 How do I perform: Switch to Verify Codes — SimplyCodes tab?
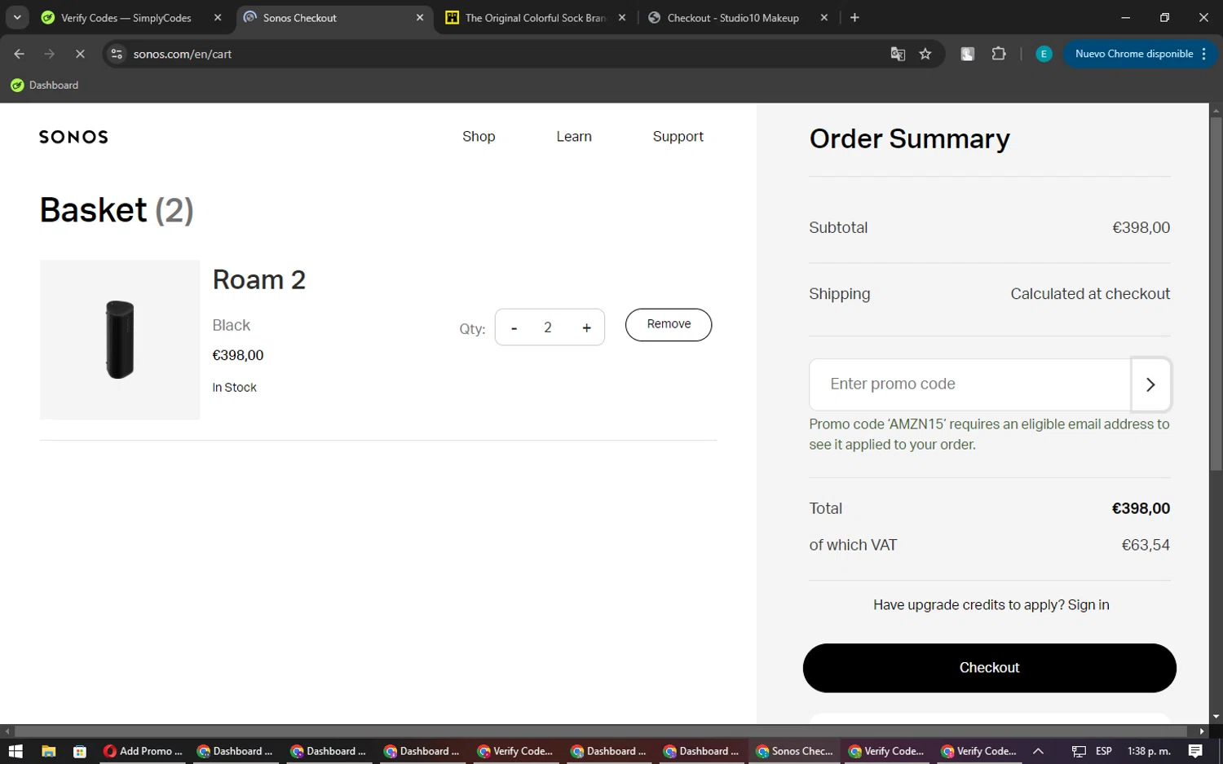[x=126, y=18]
